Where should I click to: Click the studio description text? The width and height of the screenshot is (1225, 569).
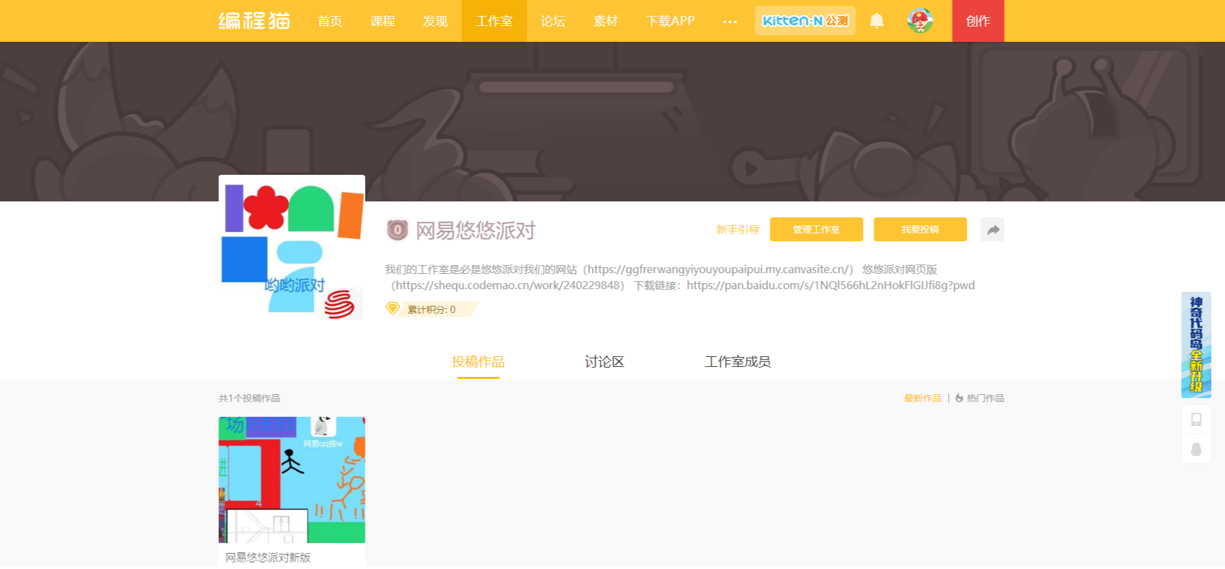pos(680,277)
